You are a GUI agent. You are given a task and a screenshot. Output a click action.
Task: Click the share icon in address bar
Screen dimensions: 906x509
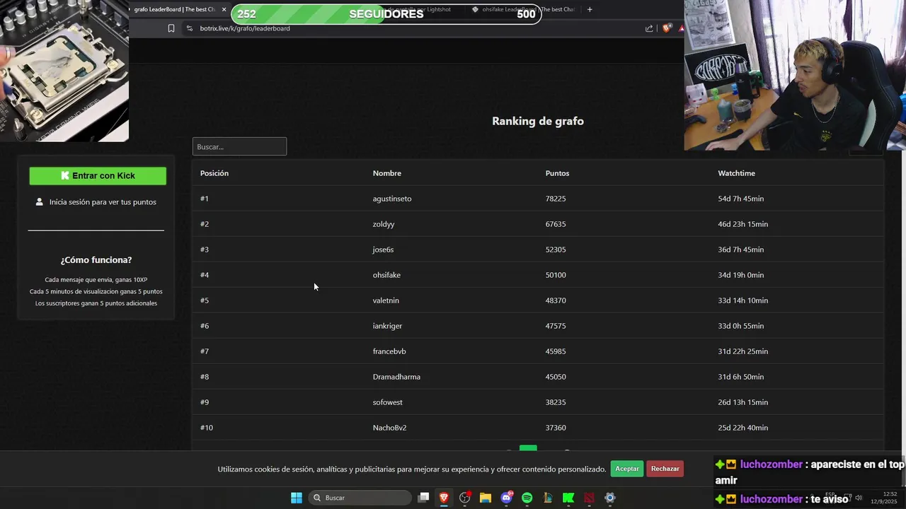pos(649,28)
